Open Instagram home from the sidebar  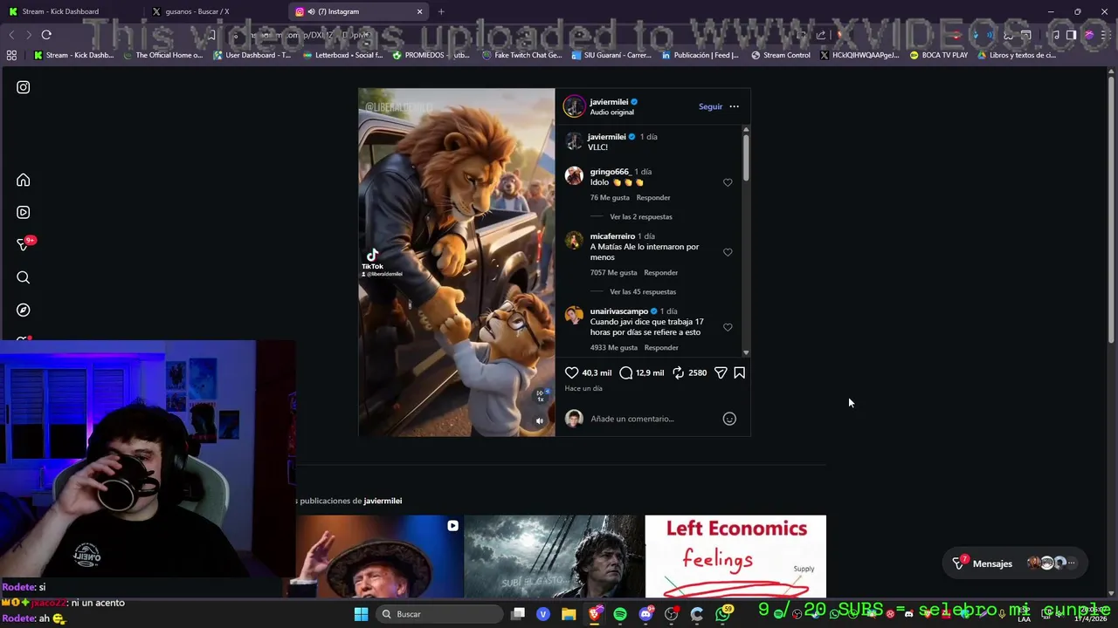24,180
